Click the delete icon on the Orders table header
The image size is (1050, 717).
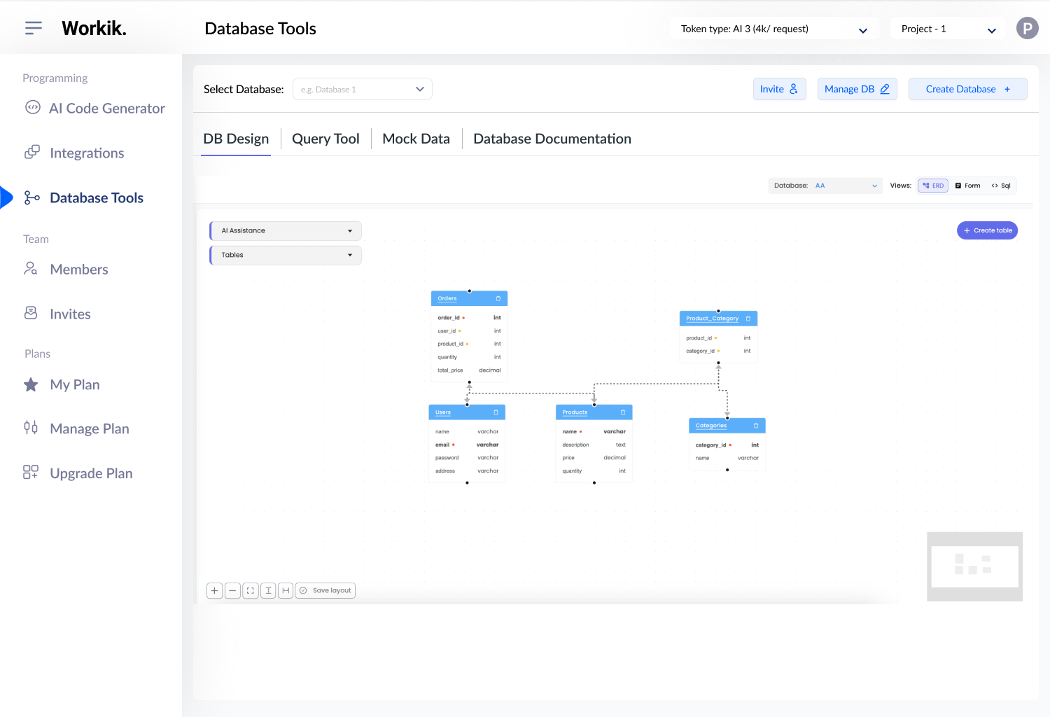497,298
